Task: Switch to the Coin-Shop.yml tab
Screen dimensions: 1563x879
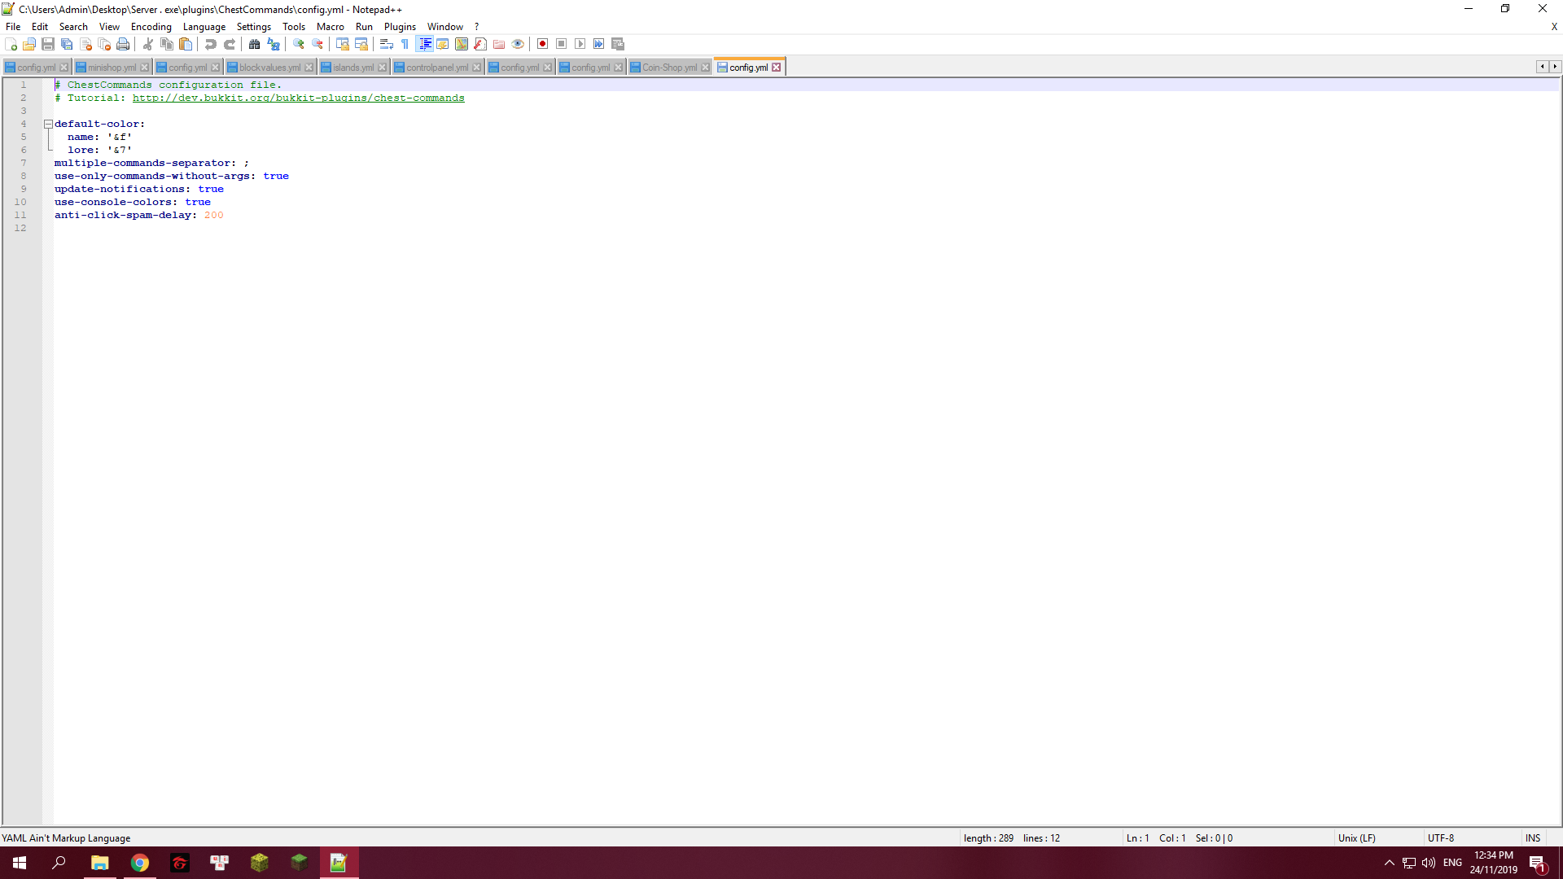Action: (669, 68)
